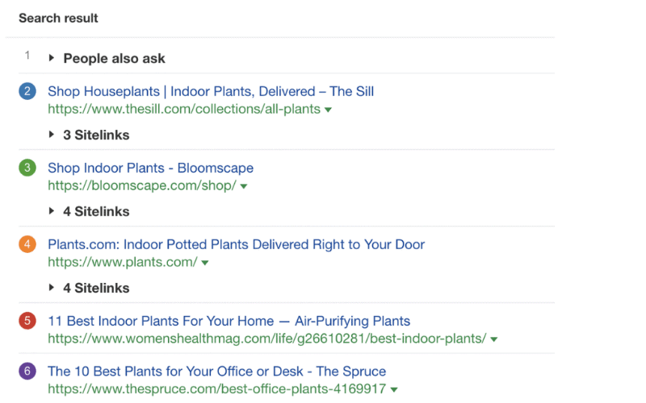646x403 pixels.
Task: Click the red position 5 badge
Action: point(27,320)
